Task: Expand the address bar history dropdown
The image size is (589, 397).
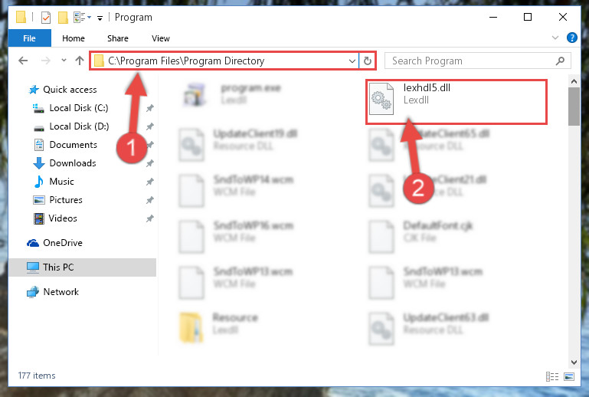Action: 352,61
